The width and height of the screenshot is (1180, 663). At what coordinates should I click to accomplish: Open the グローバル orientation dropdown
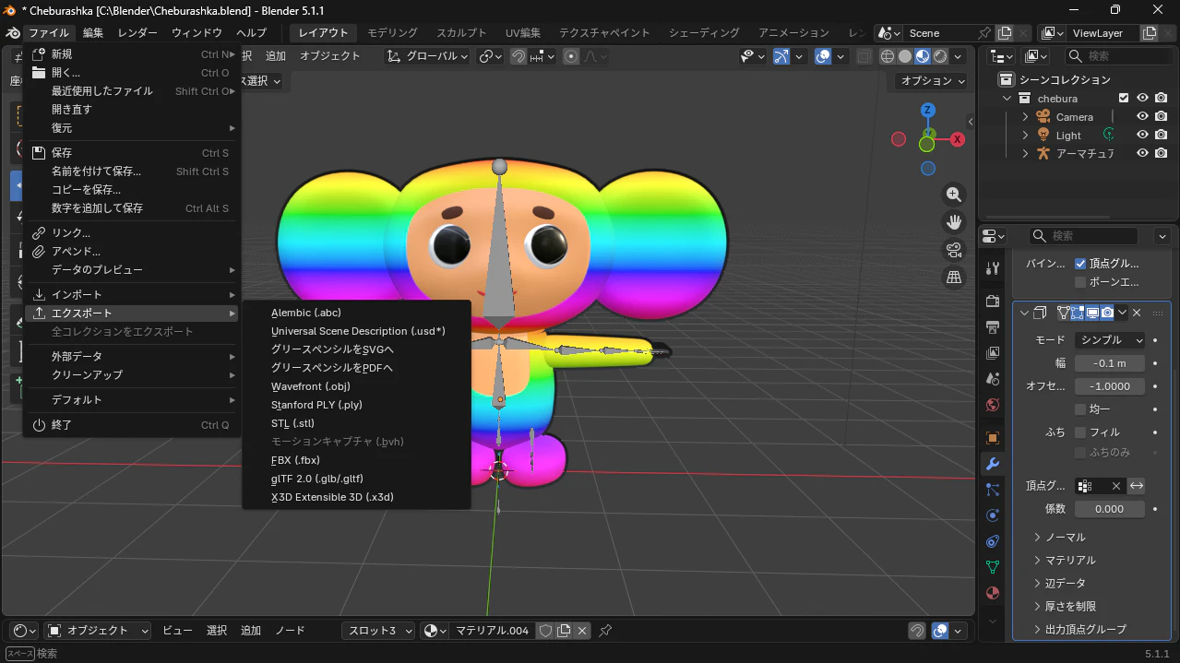[x=428, y=56]
